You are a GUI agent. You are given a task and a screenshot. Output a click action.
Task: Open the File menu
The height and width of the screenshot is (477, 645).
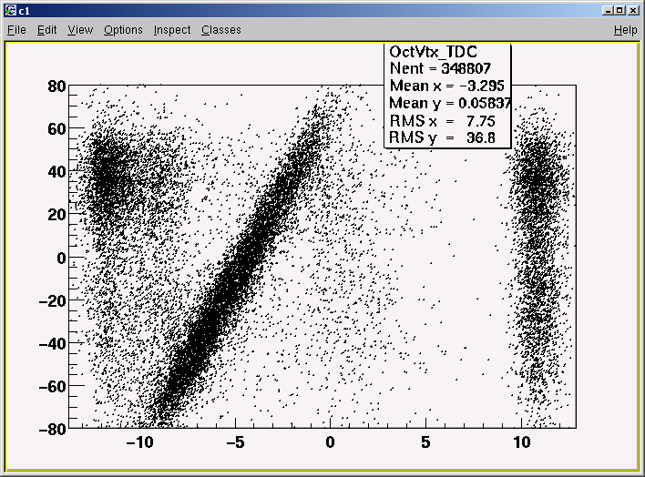[x=16, y=30]
